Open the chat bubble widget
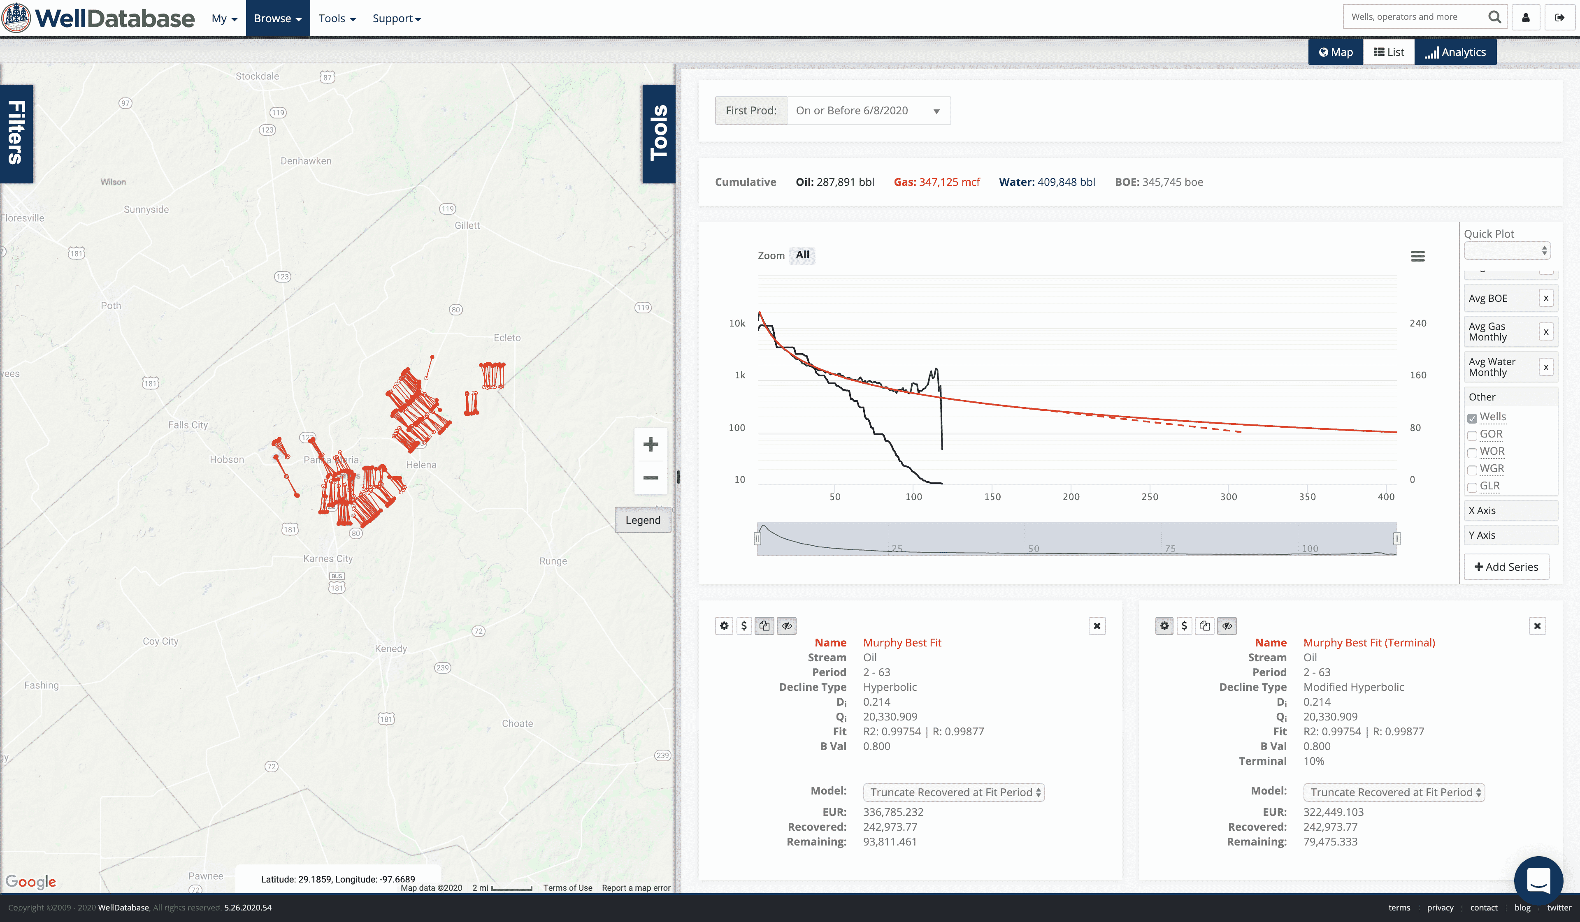Image resolution: width=1580 pixels, height=922 pixels. pyautogui.click(x=1538, y=880)
